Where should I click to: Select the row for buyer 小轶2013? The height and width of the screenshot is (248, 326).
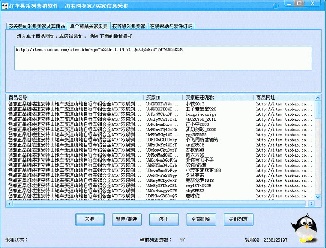(161, 104)
